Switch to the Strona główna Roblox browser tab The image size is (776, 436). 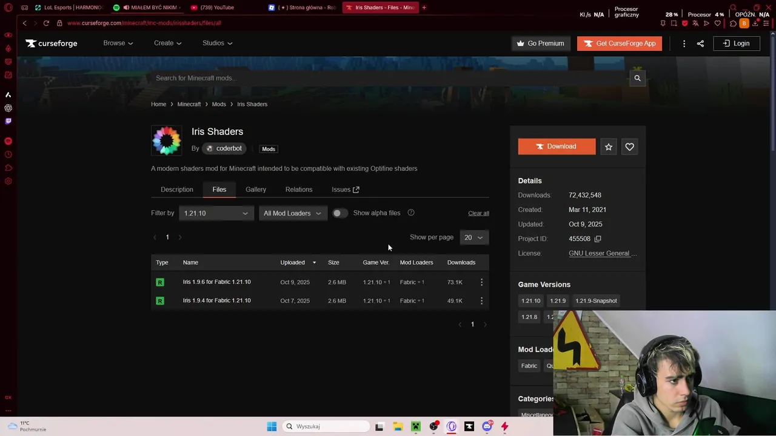click(x=303, y=7)
